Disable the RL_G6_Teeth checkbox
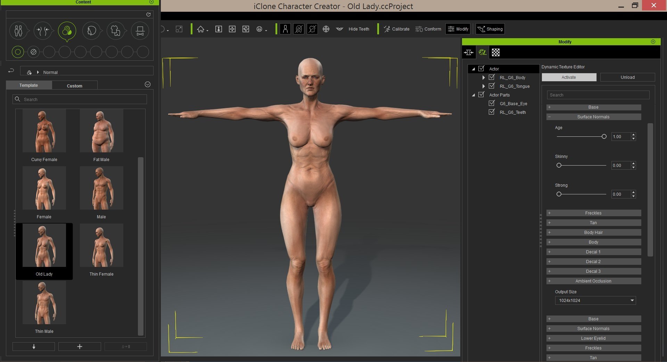 pos(492,112)
